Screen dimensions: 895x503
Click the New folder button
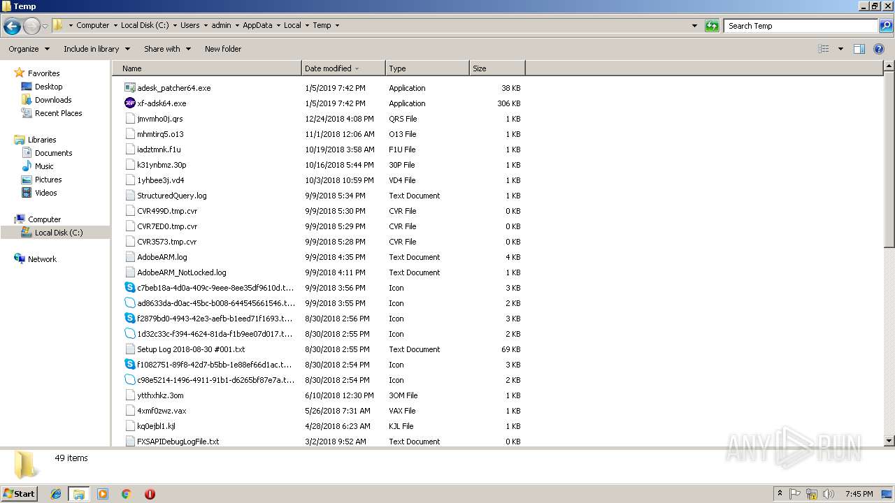click(223, 49)
